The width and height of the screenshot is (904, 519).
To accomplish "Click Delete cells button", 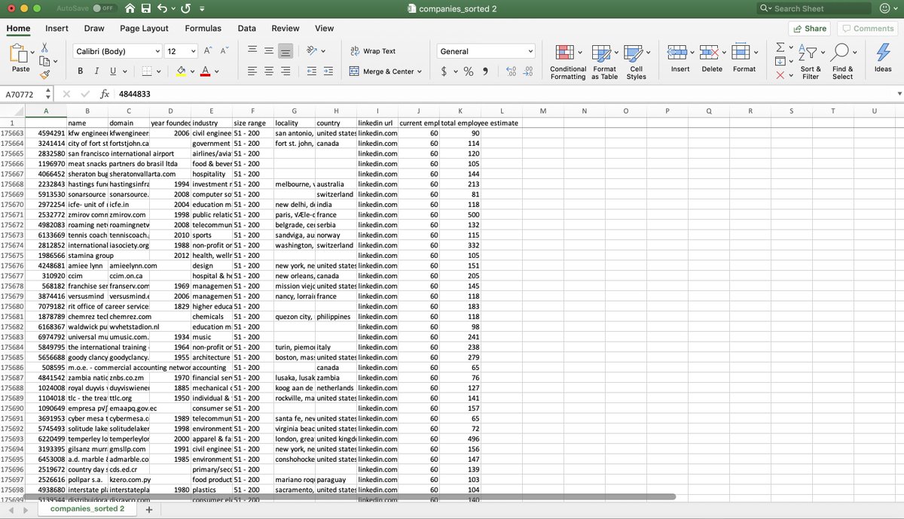I will tap(711, 58).
